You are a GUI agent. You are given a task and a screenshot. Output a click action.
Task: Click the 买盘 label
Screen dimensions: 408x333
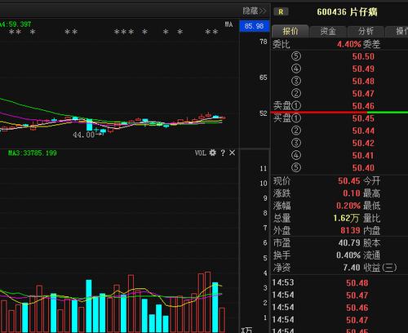[282, 118]
